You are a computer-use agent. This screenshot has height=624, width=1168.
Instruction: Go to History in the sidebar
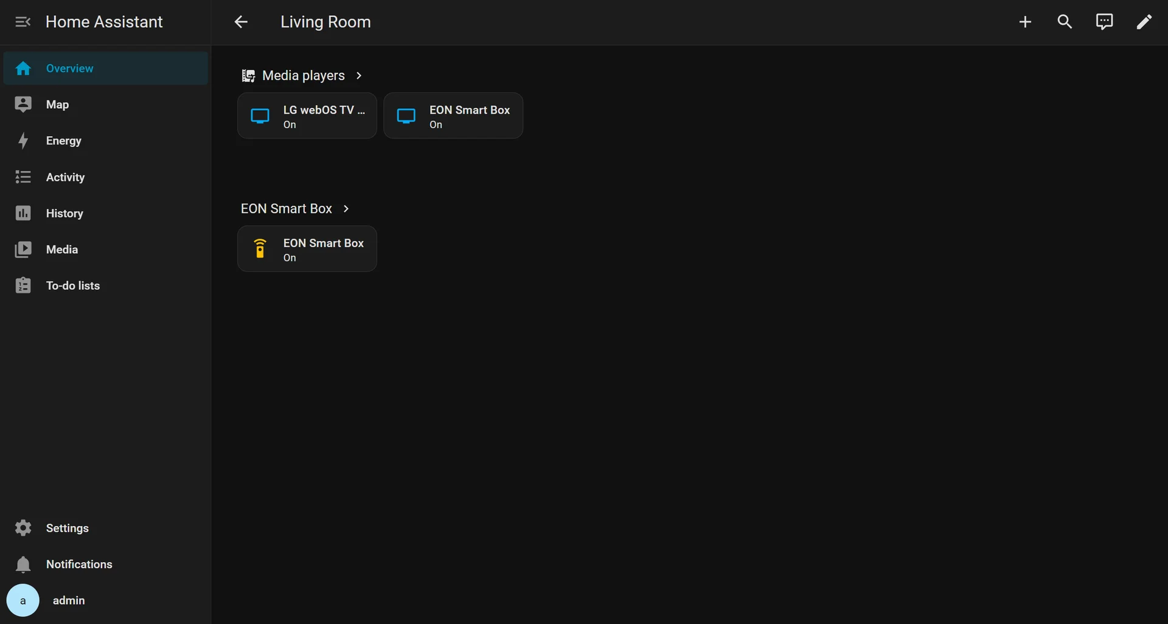coord(106,213)
